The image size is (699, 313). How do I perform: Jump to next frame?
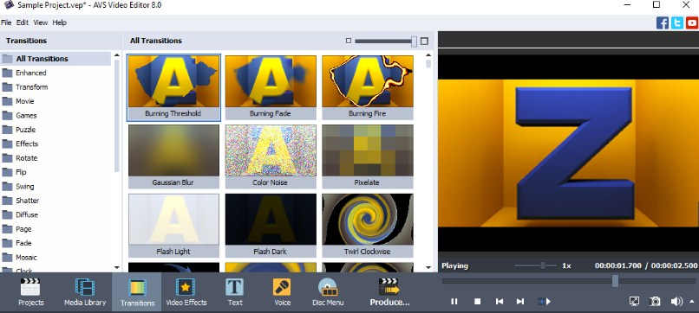[x=520, y=302]
